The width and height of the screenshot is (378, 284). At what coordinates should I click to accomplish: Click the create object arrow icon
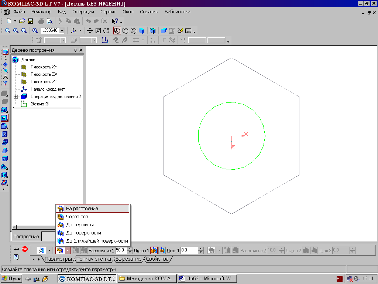click(x=16, y=249)
